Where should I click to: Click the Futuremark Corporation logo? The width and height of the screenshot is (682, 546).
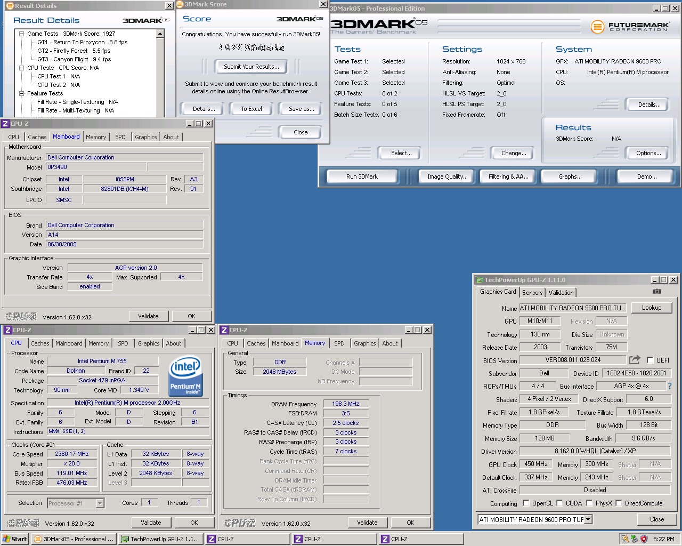tap(630, 26)
